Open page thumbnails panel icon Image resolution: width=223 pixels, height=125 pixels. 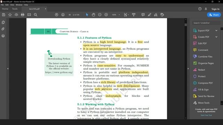pyautogui.click(x=3, y=22)
